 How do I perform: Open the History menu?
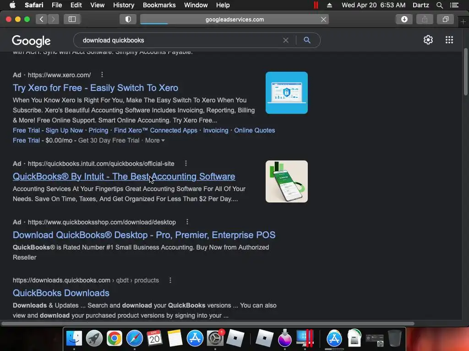124,5
